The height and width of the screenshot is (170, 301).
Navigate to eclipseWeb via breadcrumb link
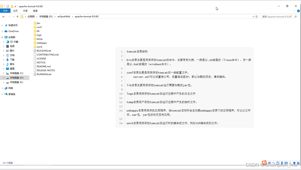click(x=64, y=16)
